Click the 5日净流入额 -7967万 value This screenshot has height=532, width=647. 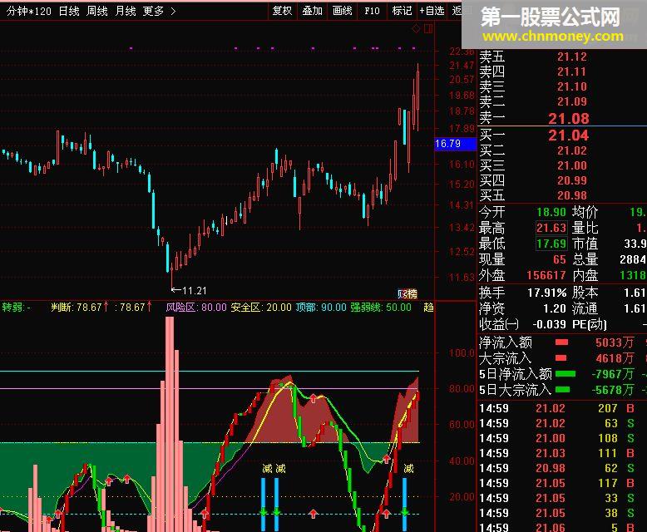coord(612,373)
